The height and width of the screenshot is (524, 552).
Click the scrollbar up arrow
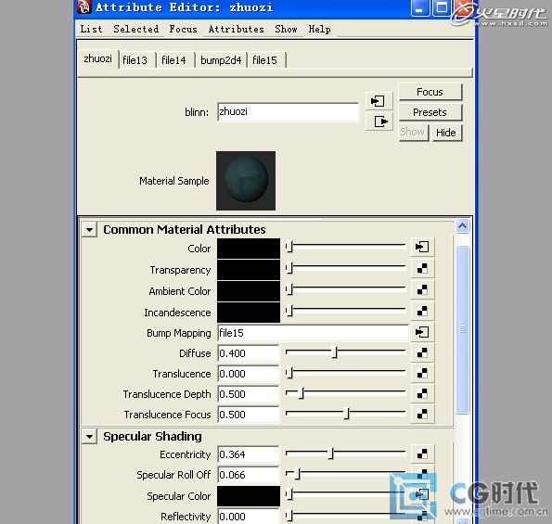click(462, 226)
